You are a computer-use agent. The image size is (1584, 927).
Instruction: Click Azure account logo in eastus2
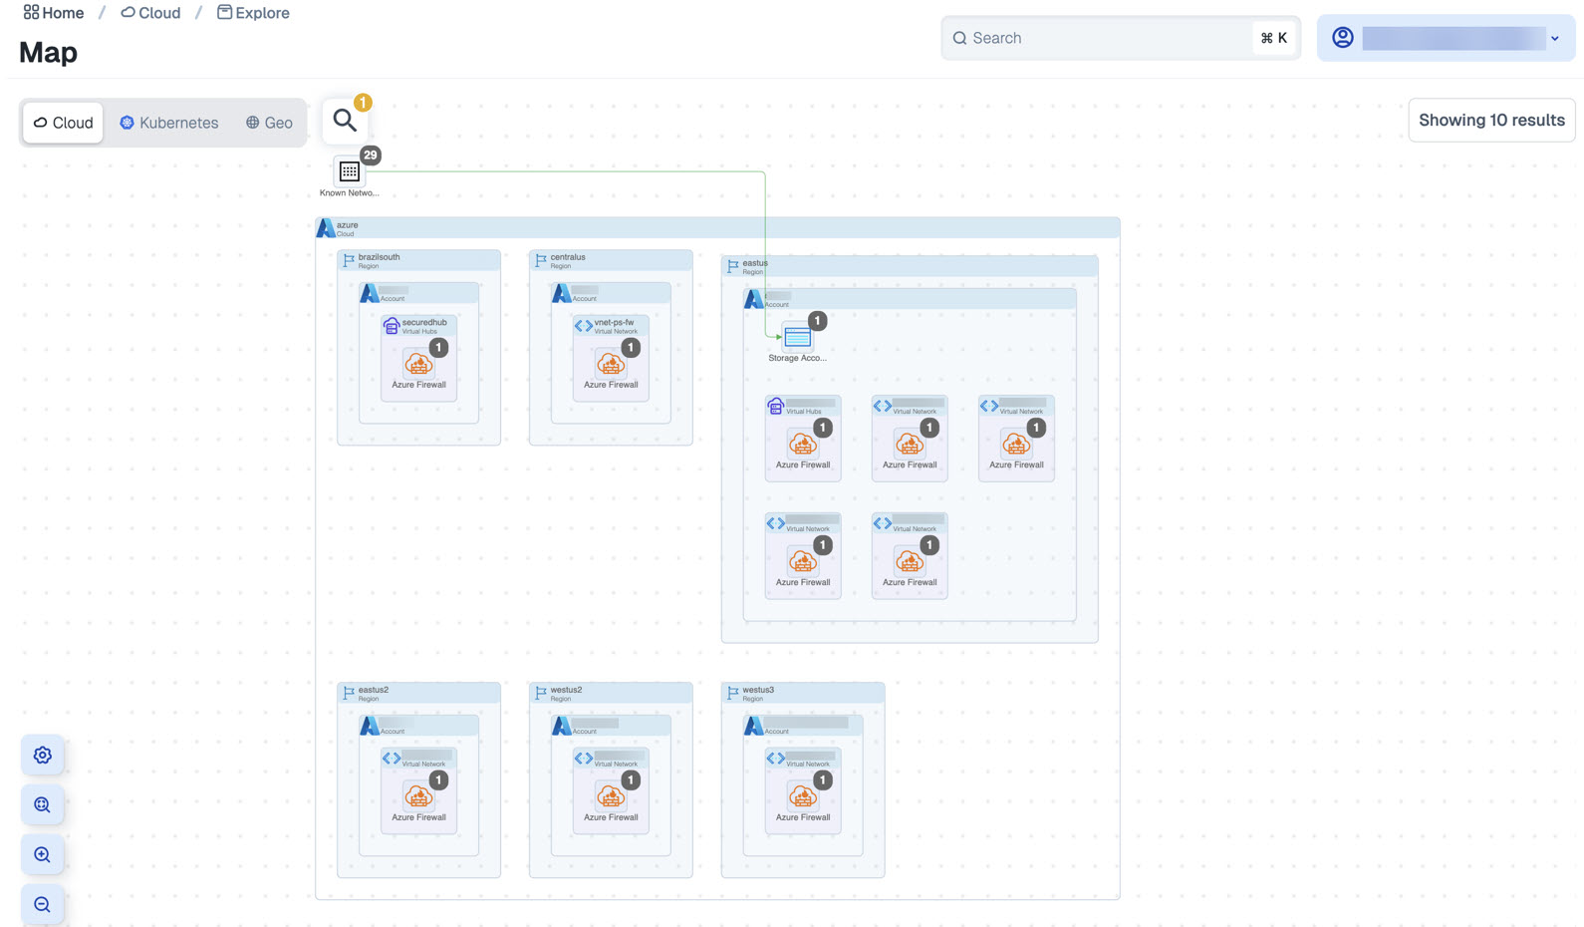tap(370, 726)
